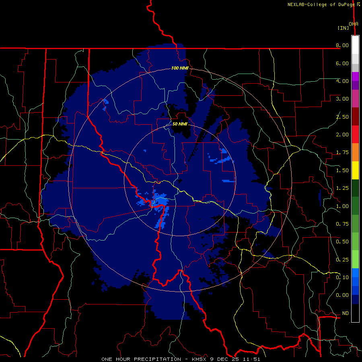This screenshot has width=362, height=362.
Task: Click the 0.10 legend value
Action: tap(342, 278)
